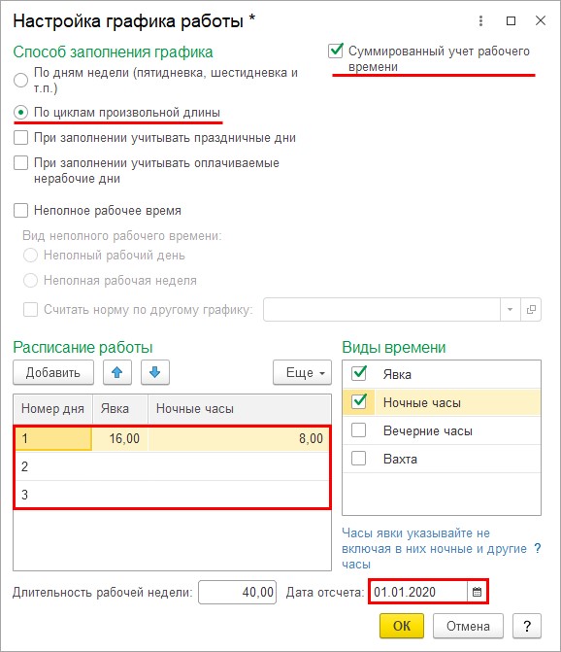Screen dimensions: 561x652
Task: Open calendar picker for Дата отсчета
Action: pos(478,592)
